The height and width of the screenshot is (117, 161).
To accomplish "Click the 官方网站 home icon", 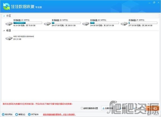I will [x=3, y=114].
